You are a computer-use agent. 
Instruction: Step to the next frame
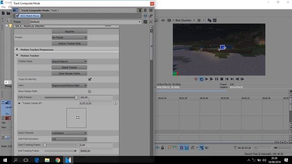click(242, 79)
